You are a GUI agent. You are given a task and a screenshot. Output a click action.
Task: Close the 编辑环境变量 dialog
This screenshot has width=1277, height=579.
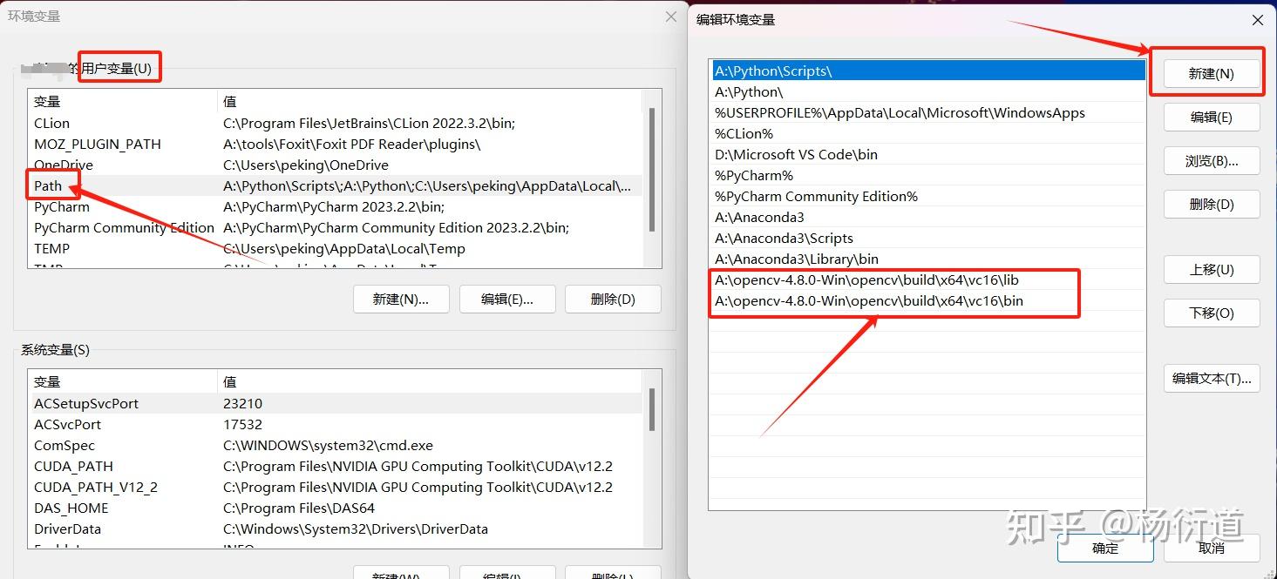pos(1258,19)
